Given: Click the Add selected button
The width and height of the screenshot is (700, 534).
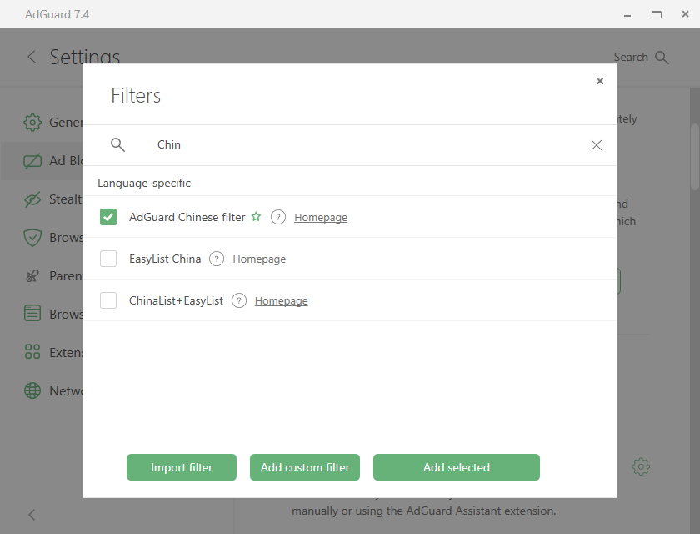Looking at the screenshot, I should [x=457, y=467].
